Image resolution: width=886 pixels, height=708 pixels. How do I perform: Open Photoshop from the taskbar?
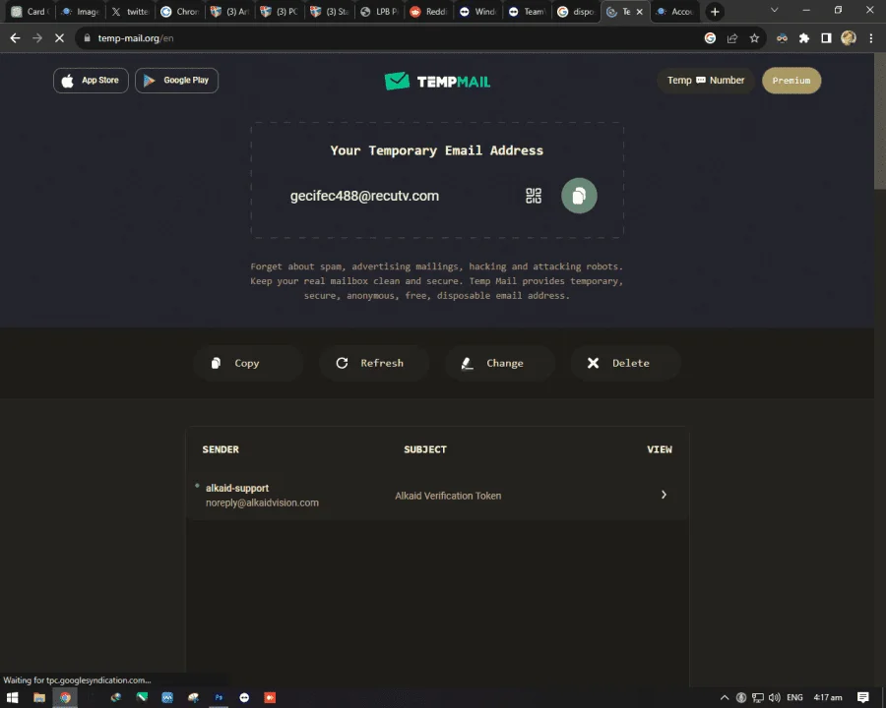point(219,697)
